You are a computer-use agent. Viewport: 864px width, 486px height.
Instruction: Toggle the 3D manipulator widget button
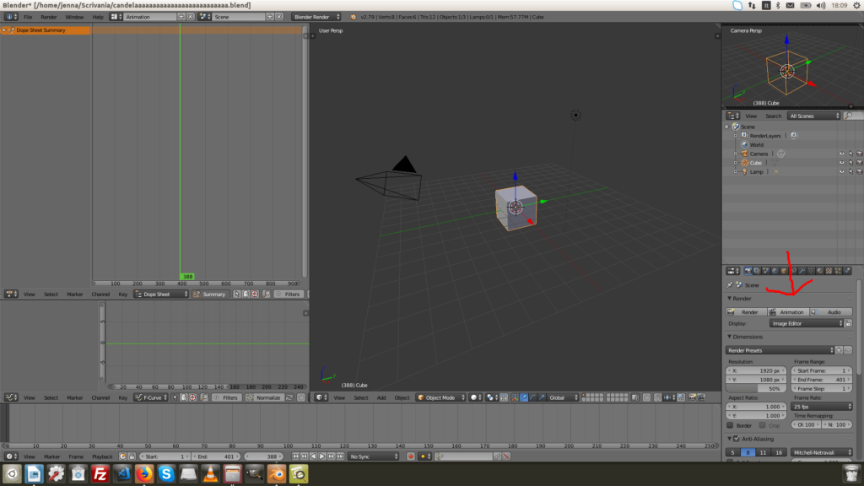pos(515,397)
